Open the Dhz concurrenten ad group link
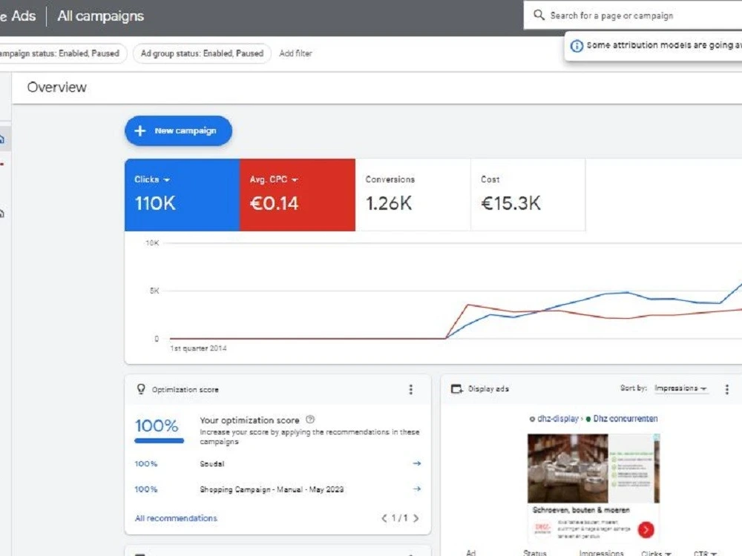This screenshot has width=742, height=556. pyautogui.click(x=625, y=419)
